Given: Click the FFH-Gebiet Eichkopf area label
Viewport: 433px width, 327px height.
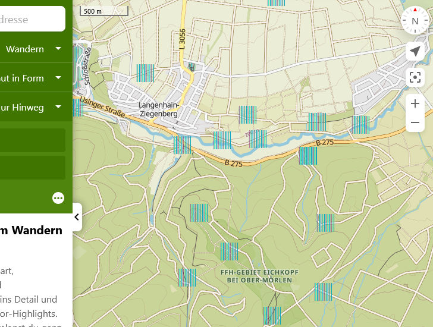Looking at the screenshot, I should pos(259,276).
